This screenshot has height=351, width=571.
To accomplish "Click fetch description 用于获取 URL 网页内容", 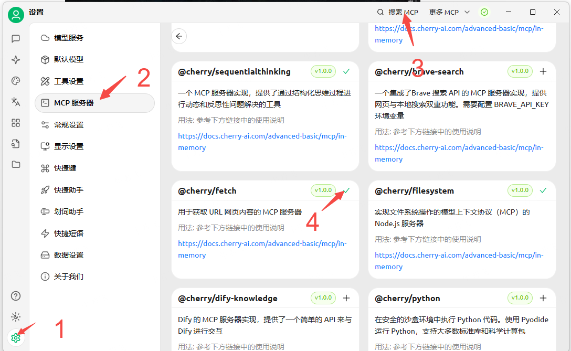I will (240, 212).
